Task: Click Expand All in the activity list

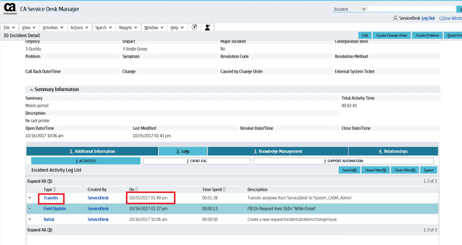Action: [x=40, y=181]
